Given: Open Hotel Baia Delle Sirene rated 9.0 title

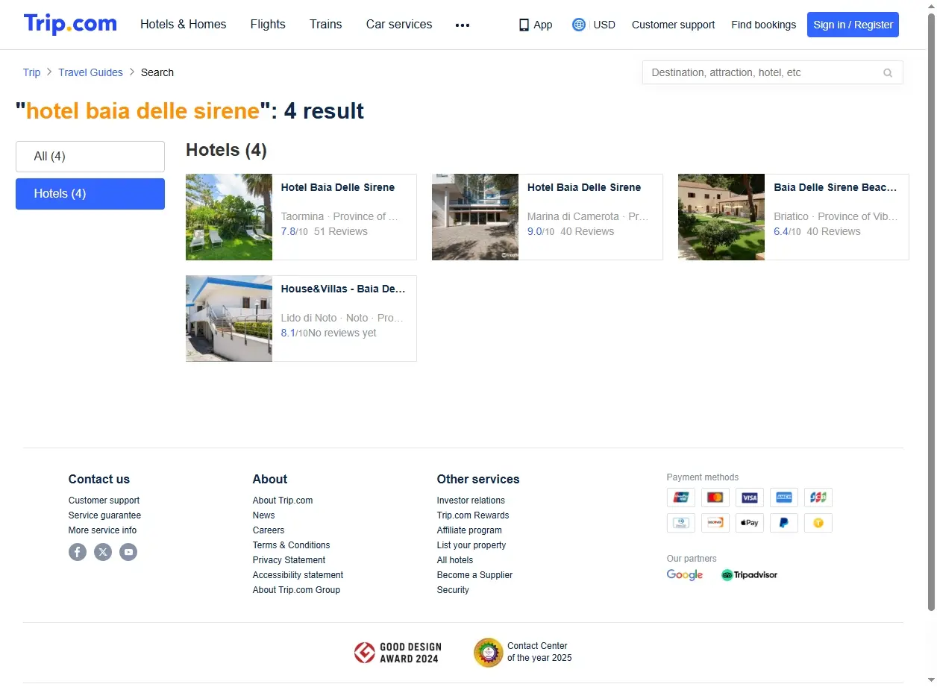Looking at the screenshot, I should point(584,187).
